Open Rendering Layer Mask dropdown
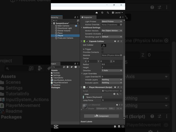 tap(112, 37)
